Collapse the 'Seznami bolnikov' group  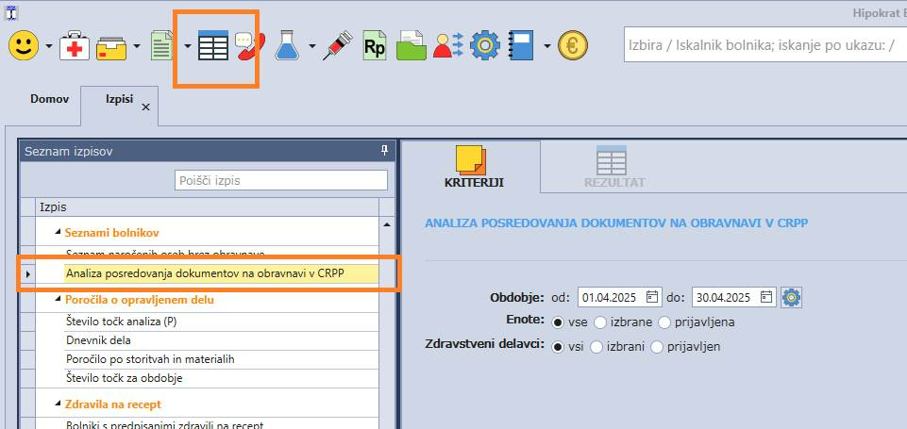(59, 232)
